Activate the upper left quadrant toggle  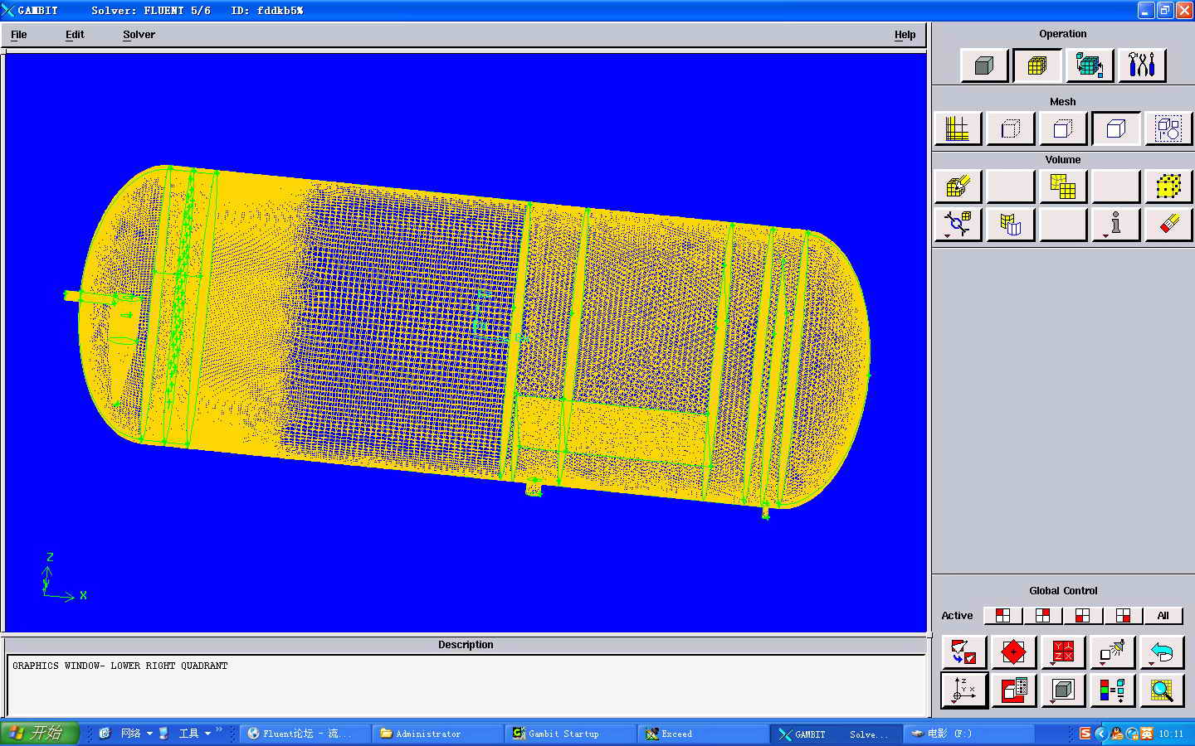tap(1002, 616)
